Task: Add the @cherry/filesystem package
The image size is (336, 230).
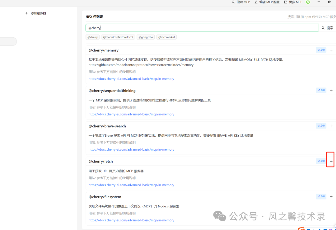Action: (x=331, y=197)
